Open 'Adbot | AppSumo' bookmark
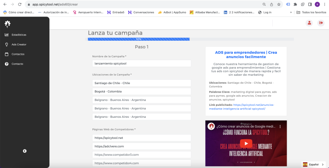Image resolution: width=329 pixels, height=168 pixels. [x=172, y=12]
